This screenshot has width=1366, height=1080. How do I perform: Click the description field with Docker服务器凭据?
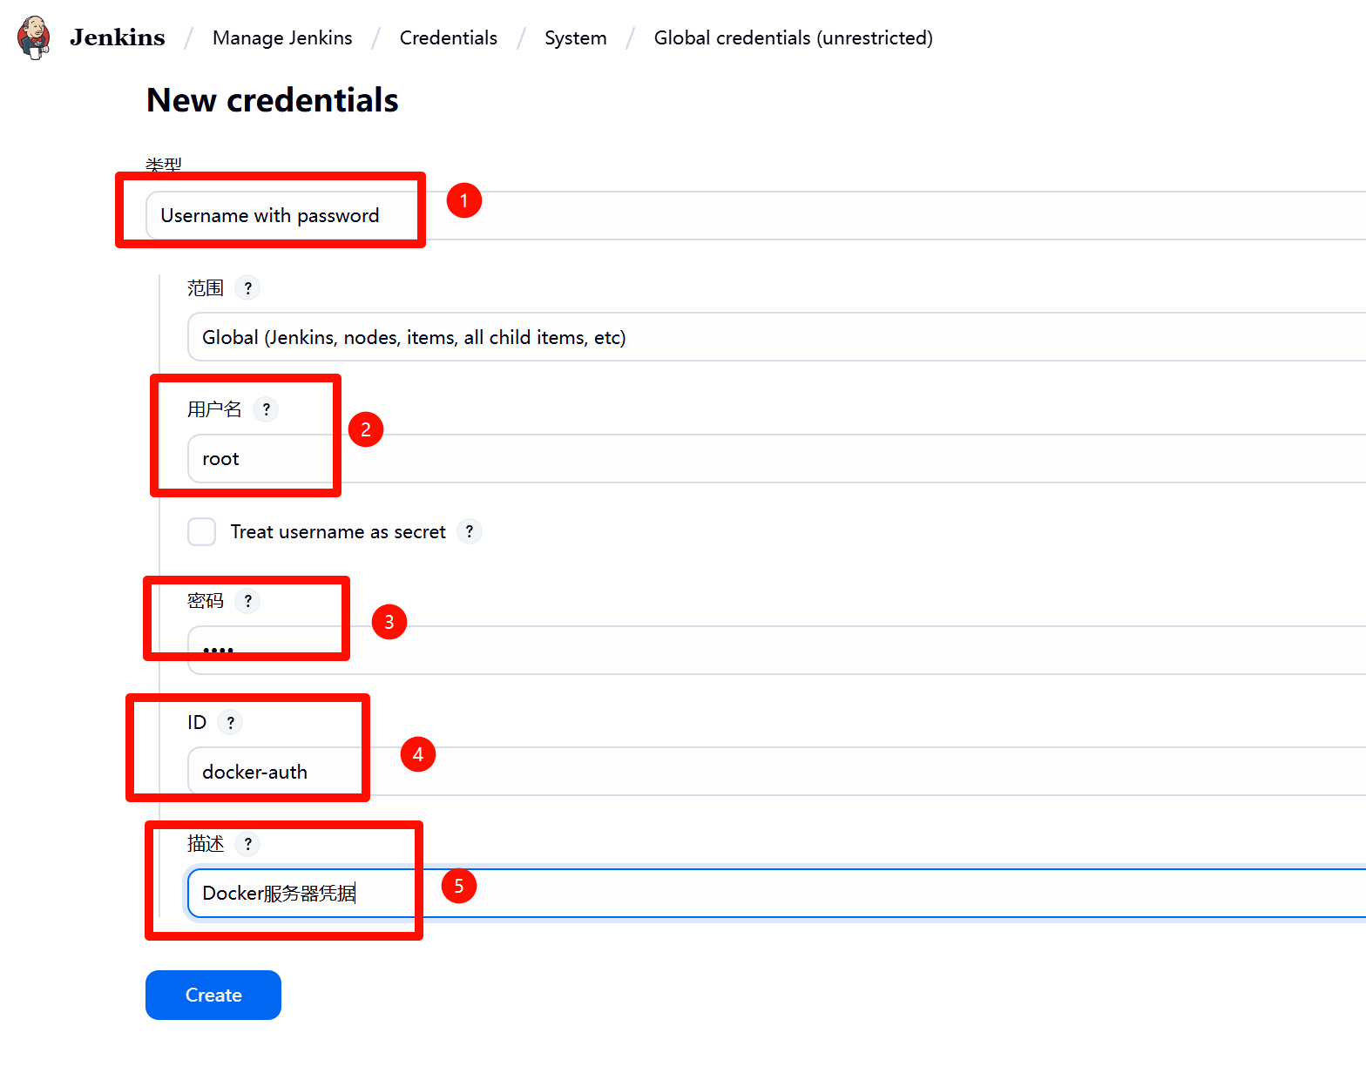click(775, 893)
